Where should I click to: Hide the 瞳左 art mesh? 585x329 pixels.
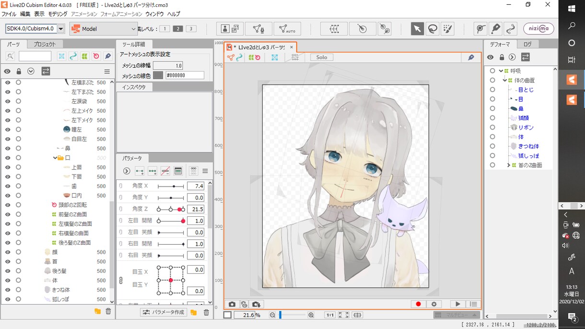[8, 129]
